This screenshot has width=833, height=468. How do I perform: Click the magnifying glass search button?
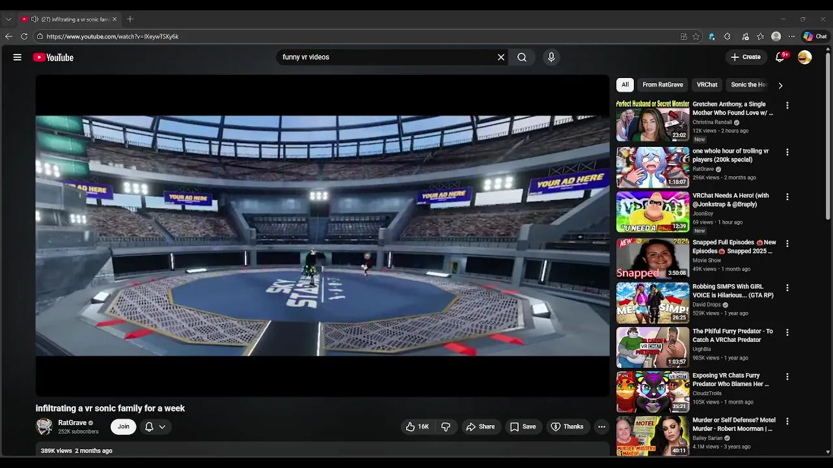[x=522, y=57]
